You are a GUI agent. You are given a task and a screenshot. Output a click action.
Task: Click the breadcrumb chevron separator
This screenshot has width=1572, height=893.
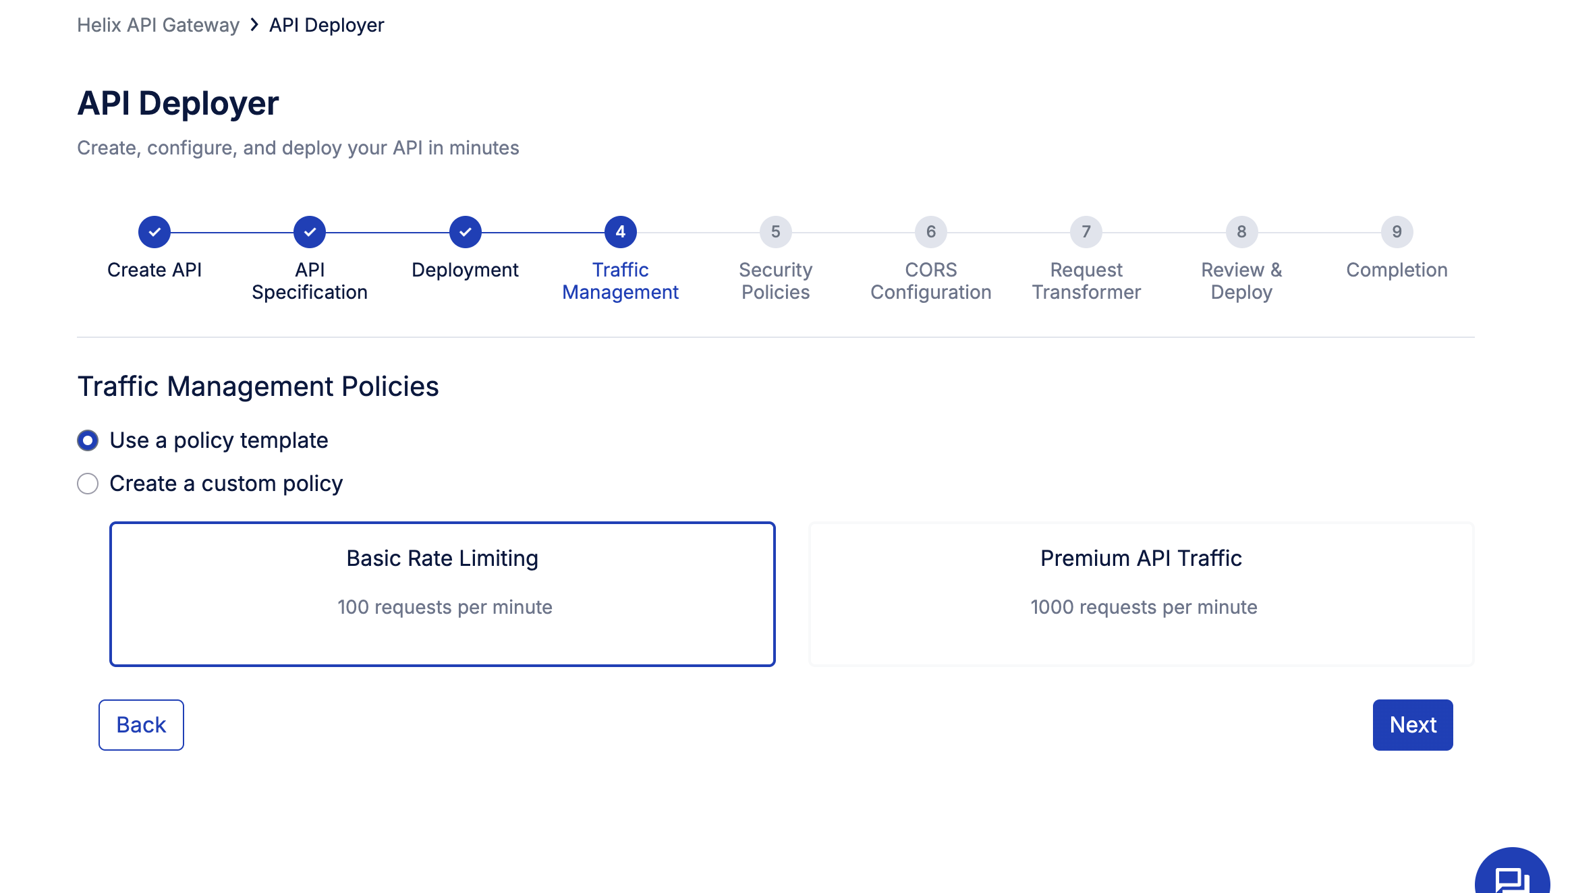254,25
